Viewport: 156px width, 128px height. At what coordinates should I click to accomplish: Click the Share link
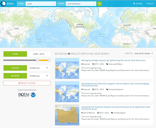[x=138, y=4]
